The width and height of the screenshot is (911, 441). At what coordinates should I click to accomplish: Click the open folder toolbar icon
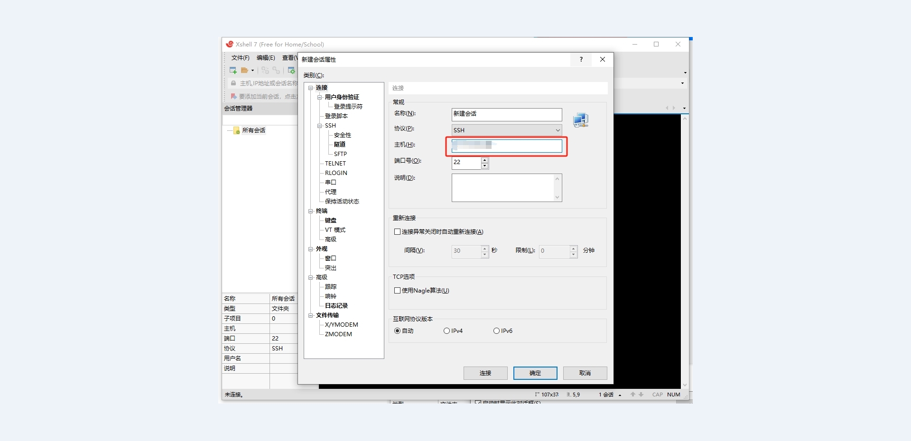pyautogui.click(x=245, y=70)
